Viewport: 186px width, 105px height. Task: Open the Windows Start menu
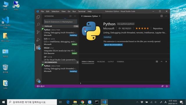tap(3, 102)
